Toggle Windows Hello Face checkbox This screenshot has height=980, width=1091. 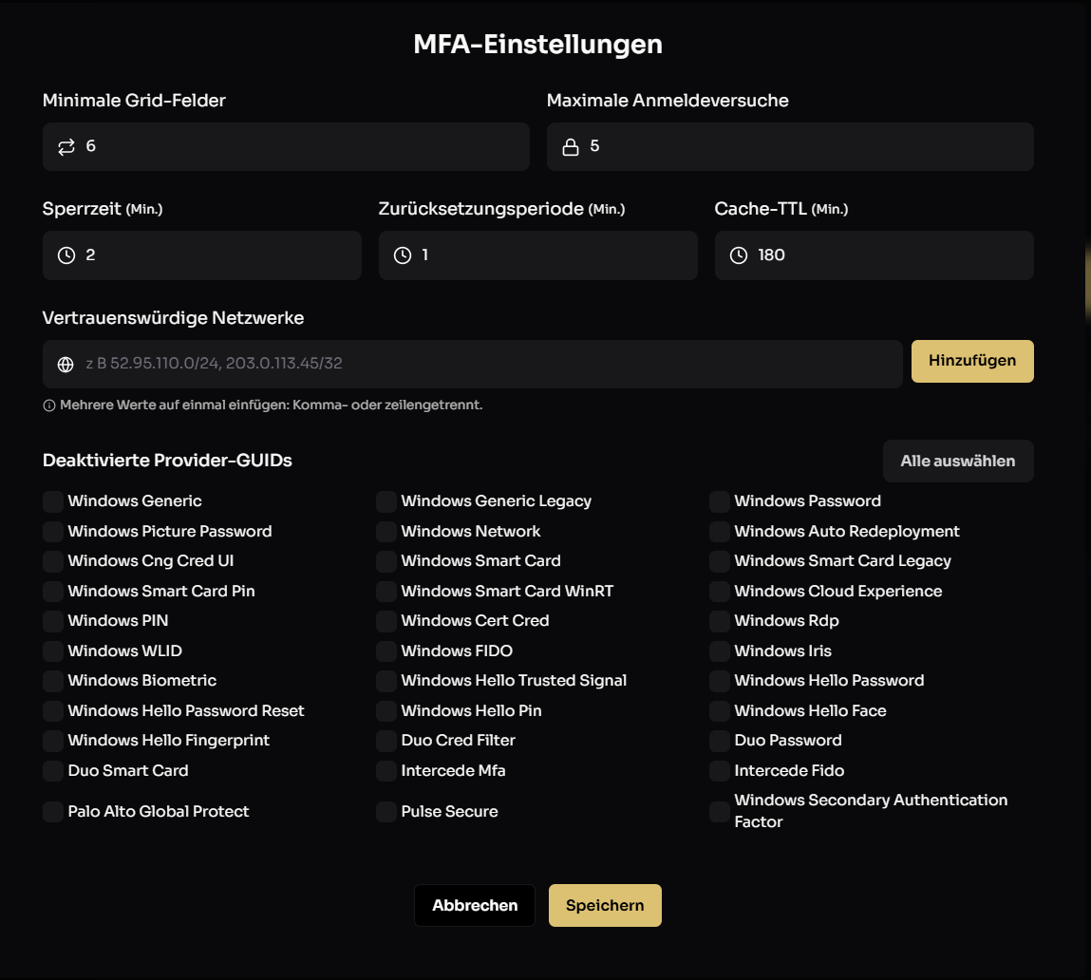[x=720, y=710]
